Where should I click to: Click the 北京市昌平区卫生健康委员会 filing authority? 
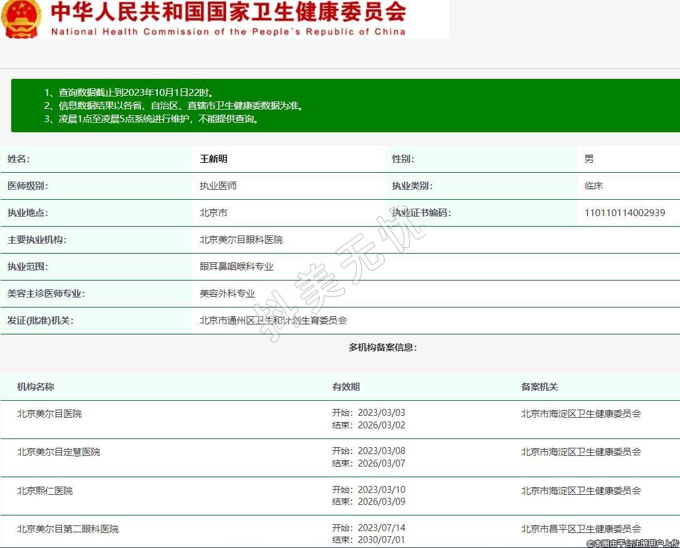(580, 529)
